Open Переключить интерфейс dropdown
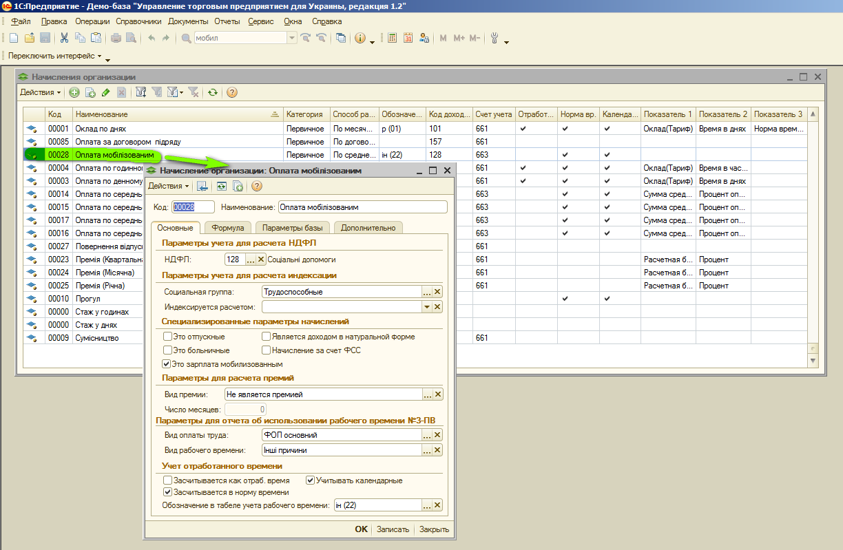This screenshot has height=550, width=843. (x=54, y=56)
